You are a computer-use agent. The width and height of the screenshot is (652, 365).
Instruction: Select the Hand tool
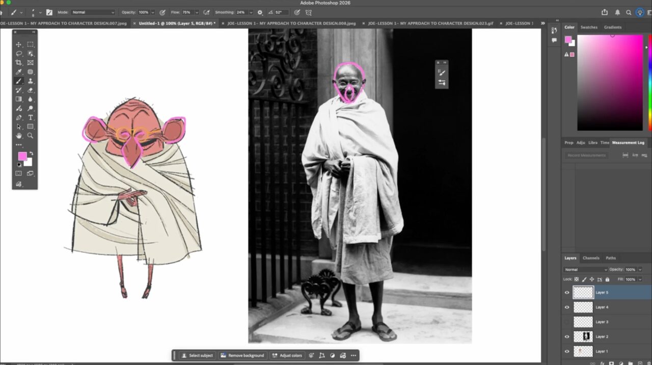point(19,136)
